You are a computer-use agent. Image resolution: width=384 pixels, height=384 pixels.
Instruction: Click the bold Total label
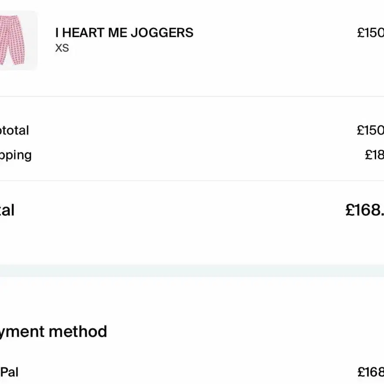tap(7, 210)
